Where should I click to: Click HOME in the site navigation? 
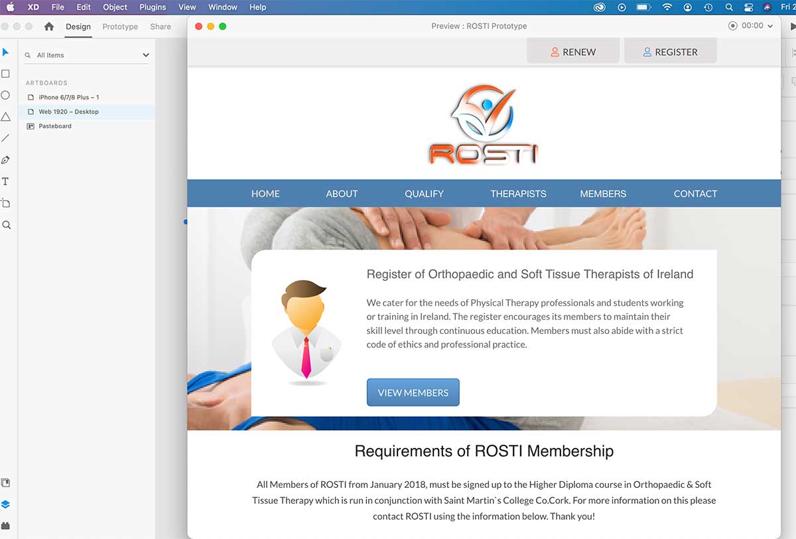[265, 194]
